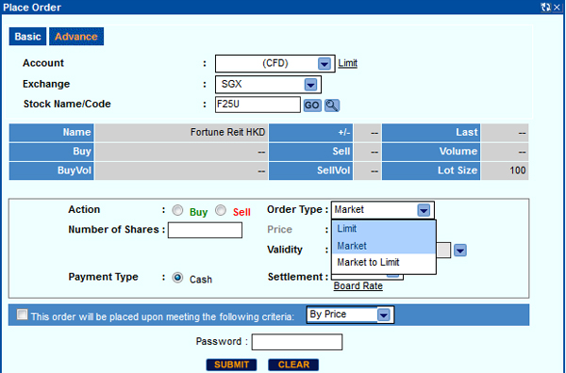Choose Market from Order Type list
Viewport: 566px width, 373px height.
pyautogui.click(x=384, y=246)
